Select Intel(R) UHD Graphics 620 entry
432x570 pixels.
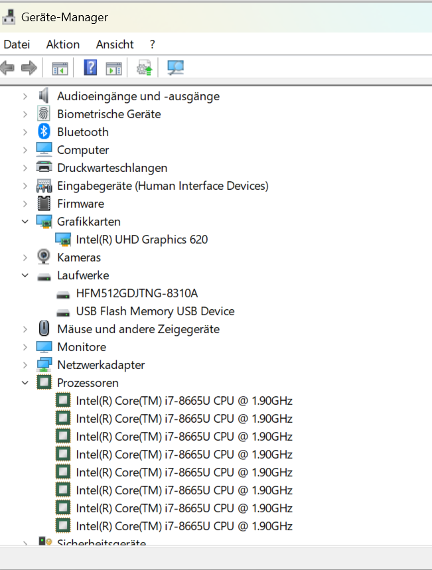click(142, 240)
